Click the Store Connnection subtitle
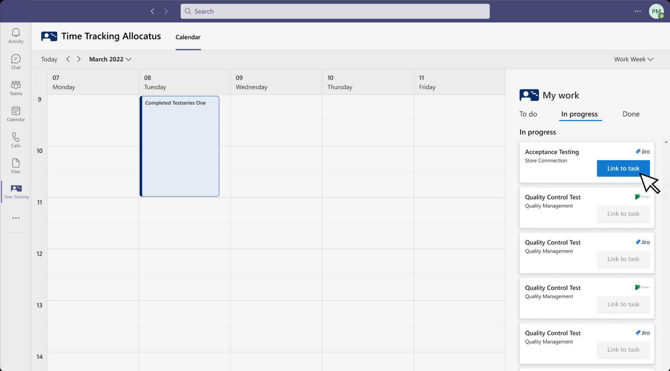Viewport: 670px width, 371px height. [546, 160]
